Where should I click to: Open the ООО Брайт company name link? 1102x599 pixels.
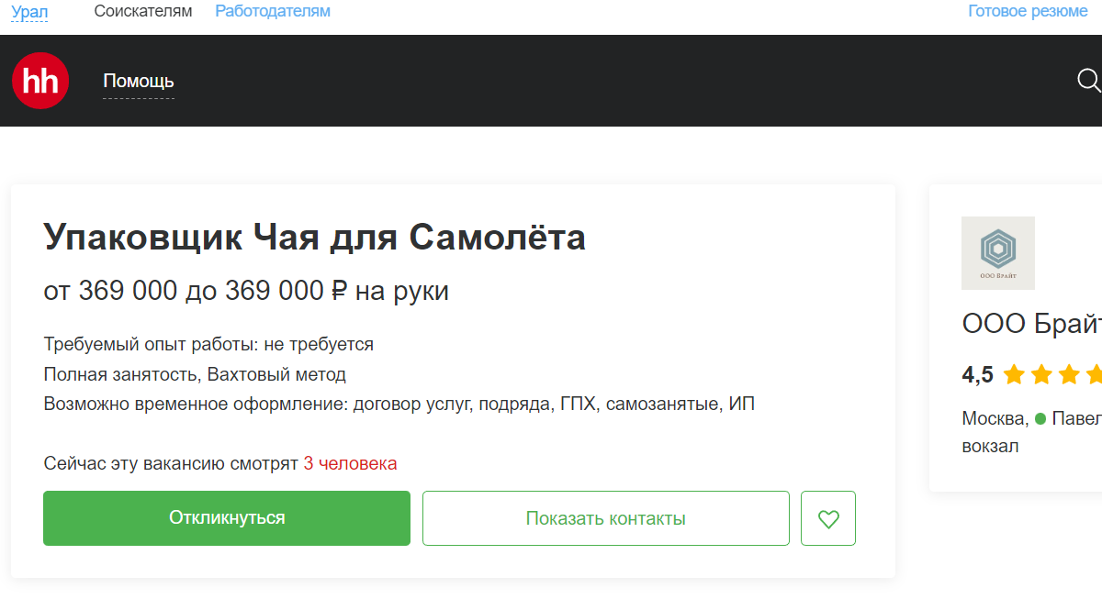(1032, 324)
